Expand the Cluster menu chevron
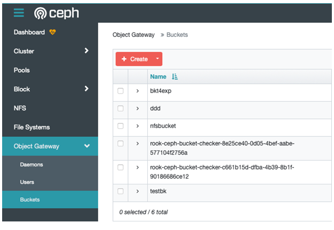Screen dimensions: 334x230 [x=86, y=51]
